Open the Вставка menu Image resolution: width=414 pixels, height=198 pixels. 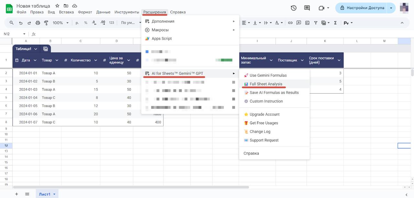(66, 12)
